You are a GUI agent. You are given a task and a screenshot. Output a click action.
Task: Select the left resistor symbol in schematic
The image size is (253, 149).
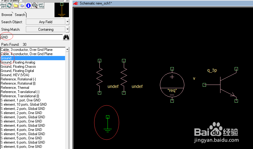click(x=100, y=77)
